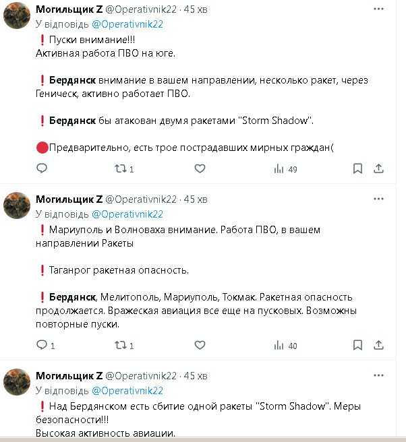Bookmark the tweet with 49 views
The image size is (406, 442).
click(357, 168)
